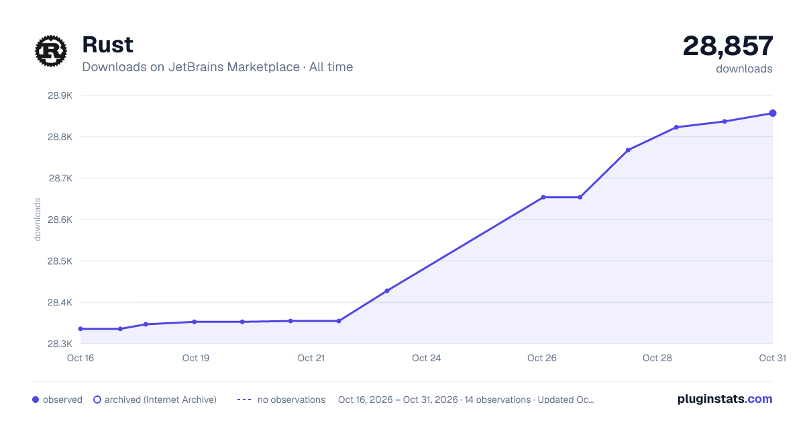Click the 28.5K y-axis label
Viewport: 805px width, 423px height.
tap(60, 261)
